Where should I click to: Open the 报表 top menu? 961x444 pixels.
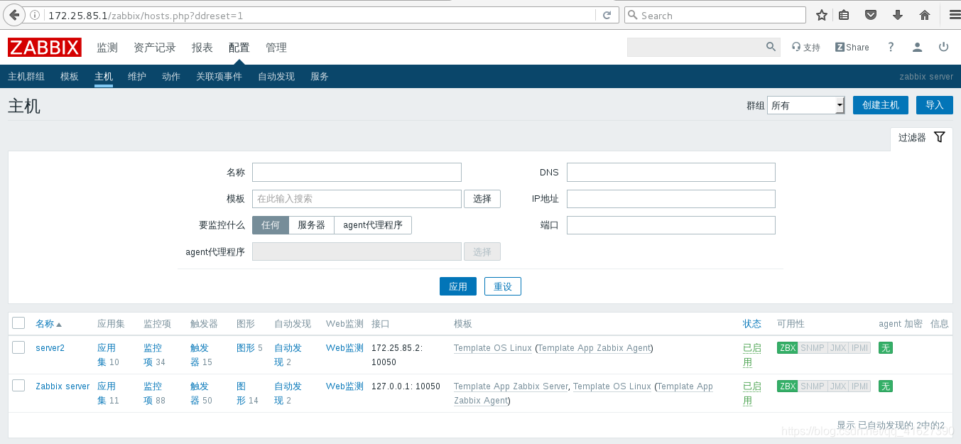[202, 48]
